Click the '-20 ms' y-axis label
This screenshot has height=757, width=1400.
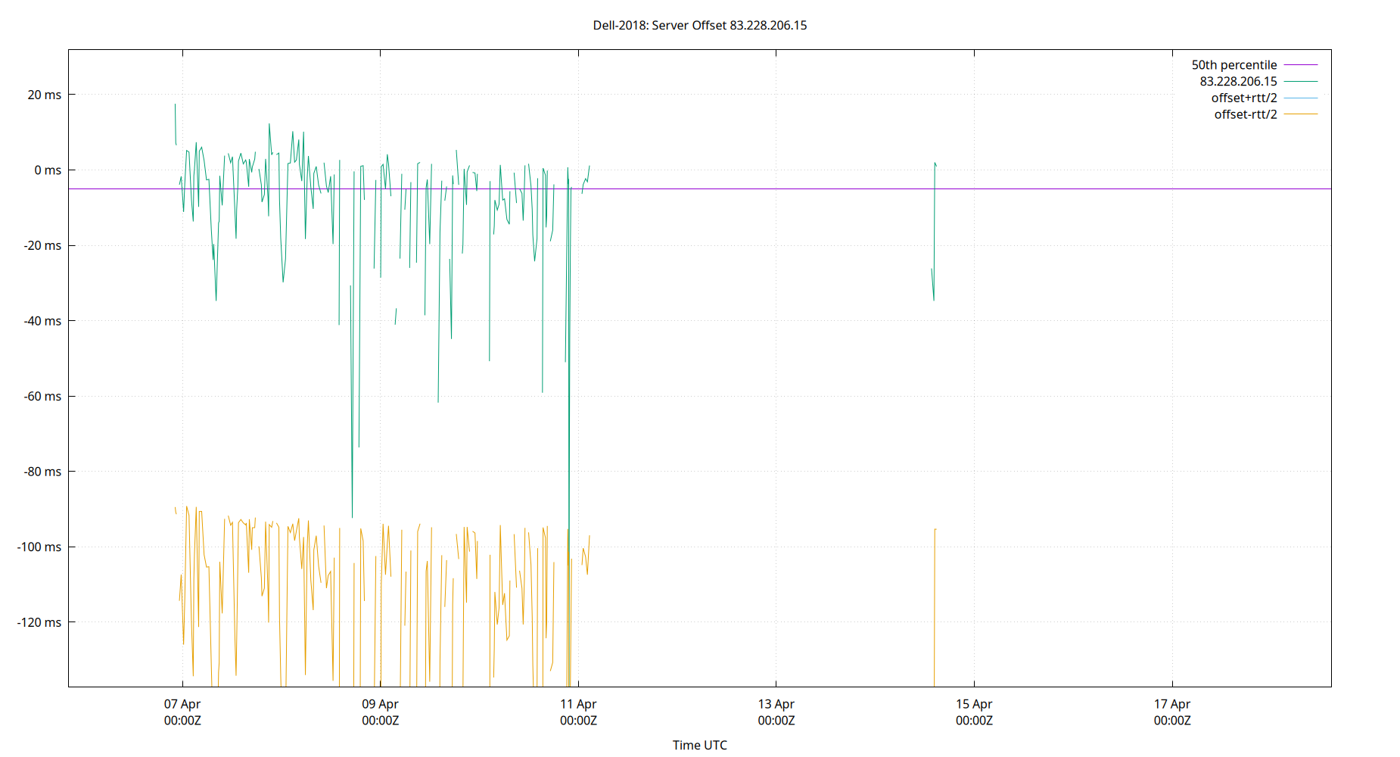(x=42, y=245)
